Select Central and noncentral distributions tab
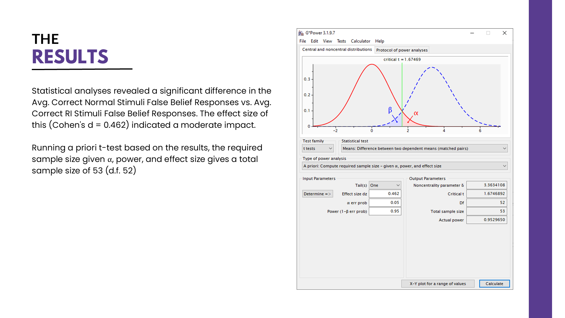This screenshot has width=565, height=318. [337, 49]
